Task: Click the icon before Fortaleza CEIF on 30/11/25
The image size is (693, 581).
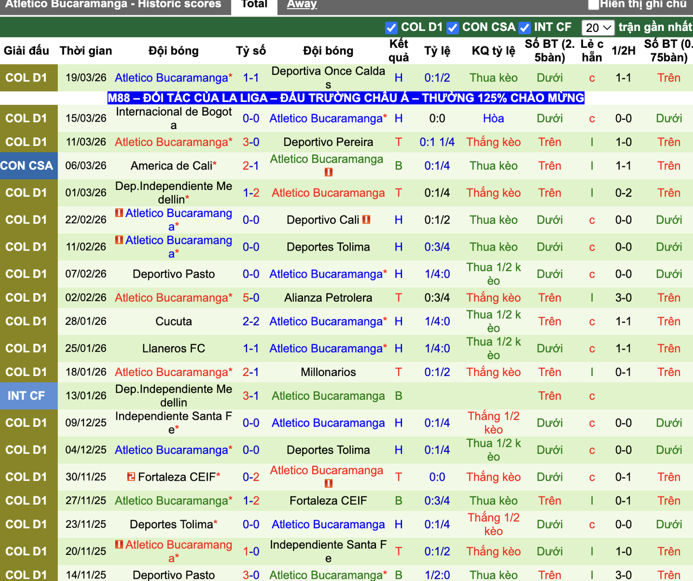Action: (131, 477)
